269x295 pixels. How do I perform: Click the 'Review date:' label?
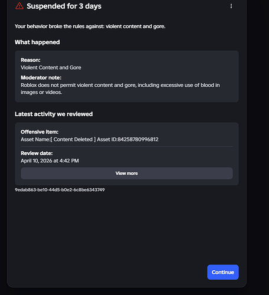pos(37,153)
